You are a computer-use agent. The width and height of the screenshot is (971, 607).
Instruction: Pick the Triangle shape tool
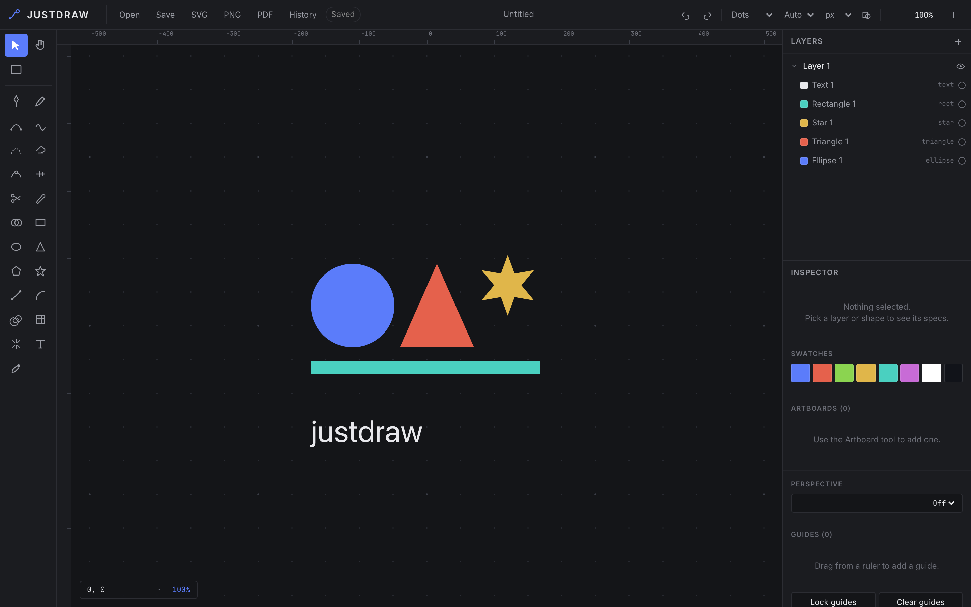click(40, 247)
